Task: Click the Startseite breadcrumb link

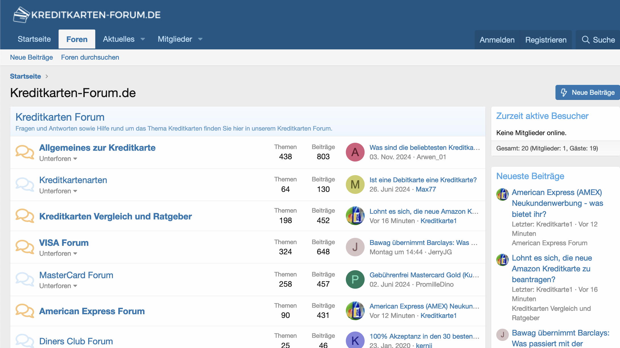Action: tap(25, 76)
